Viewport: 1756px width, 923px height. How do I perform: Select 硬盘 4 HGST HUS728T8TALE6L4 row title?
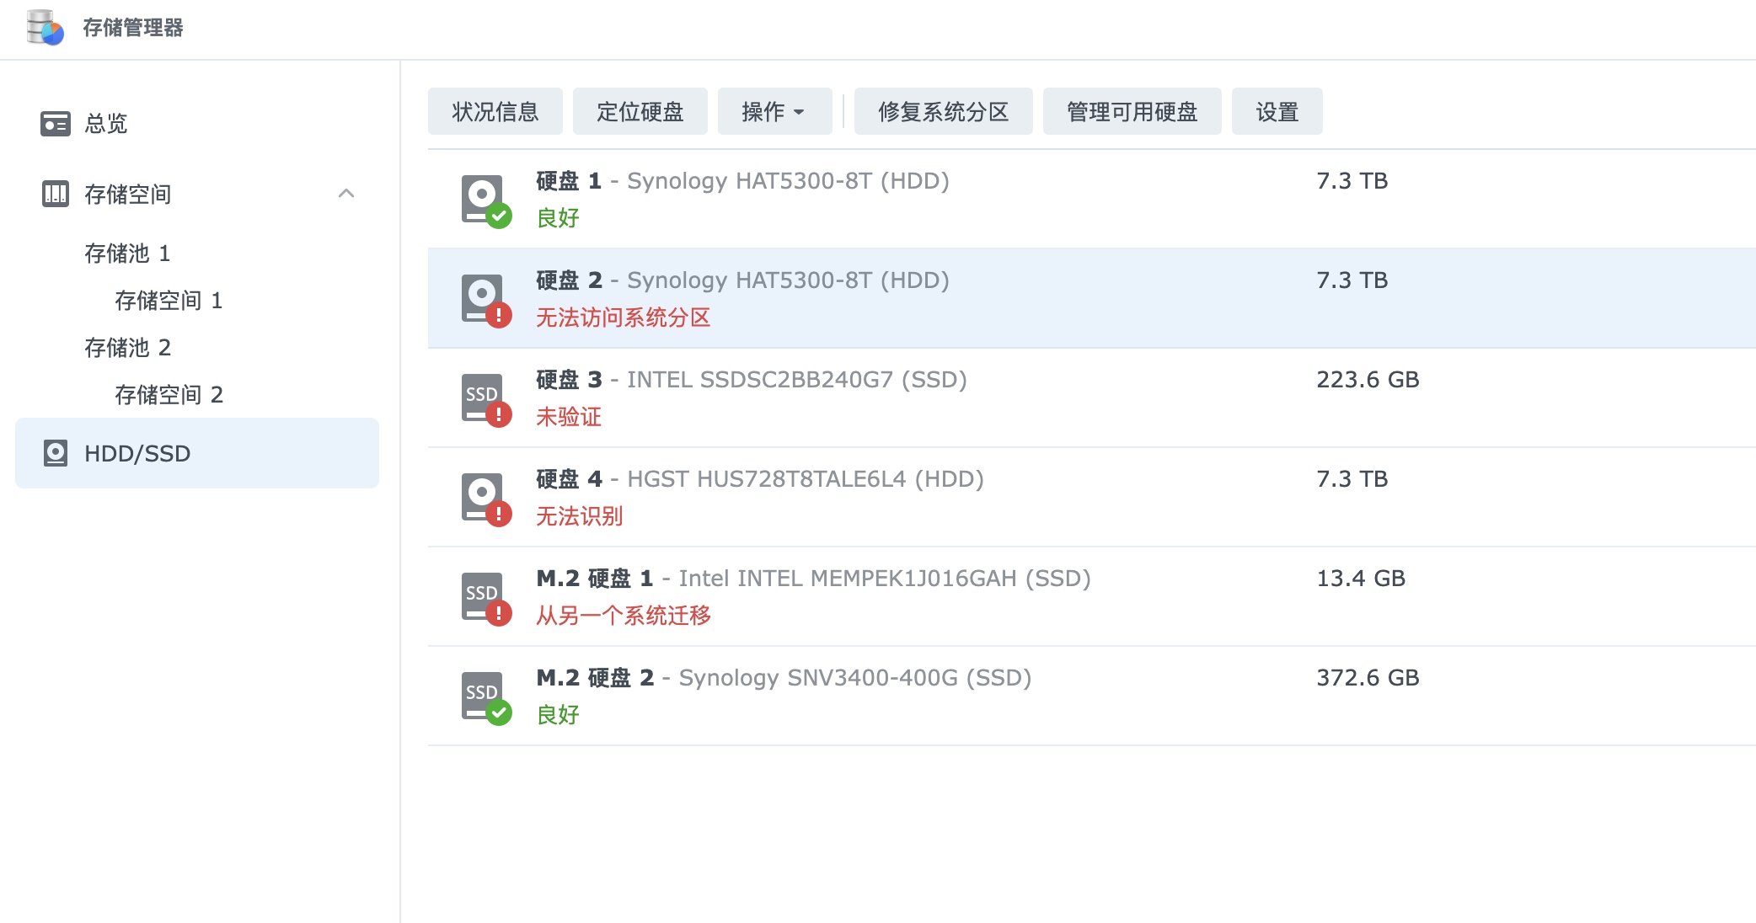(x=760, y=479)
